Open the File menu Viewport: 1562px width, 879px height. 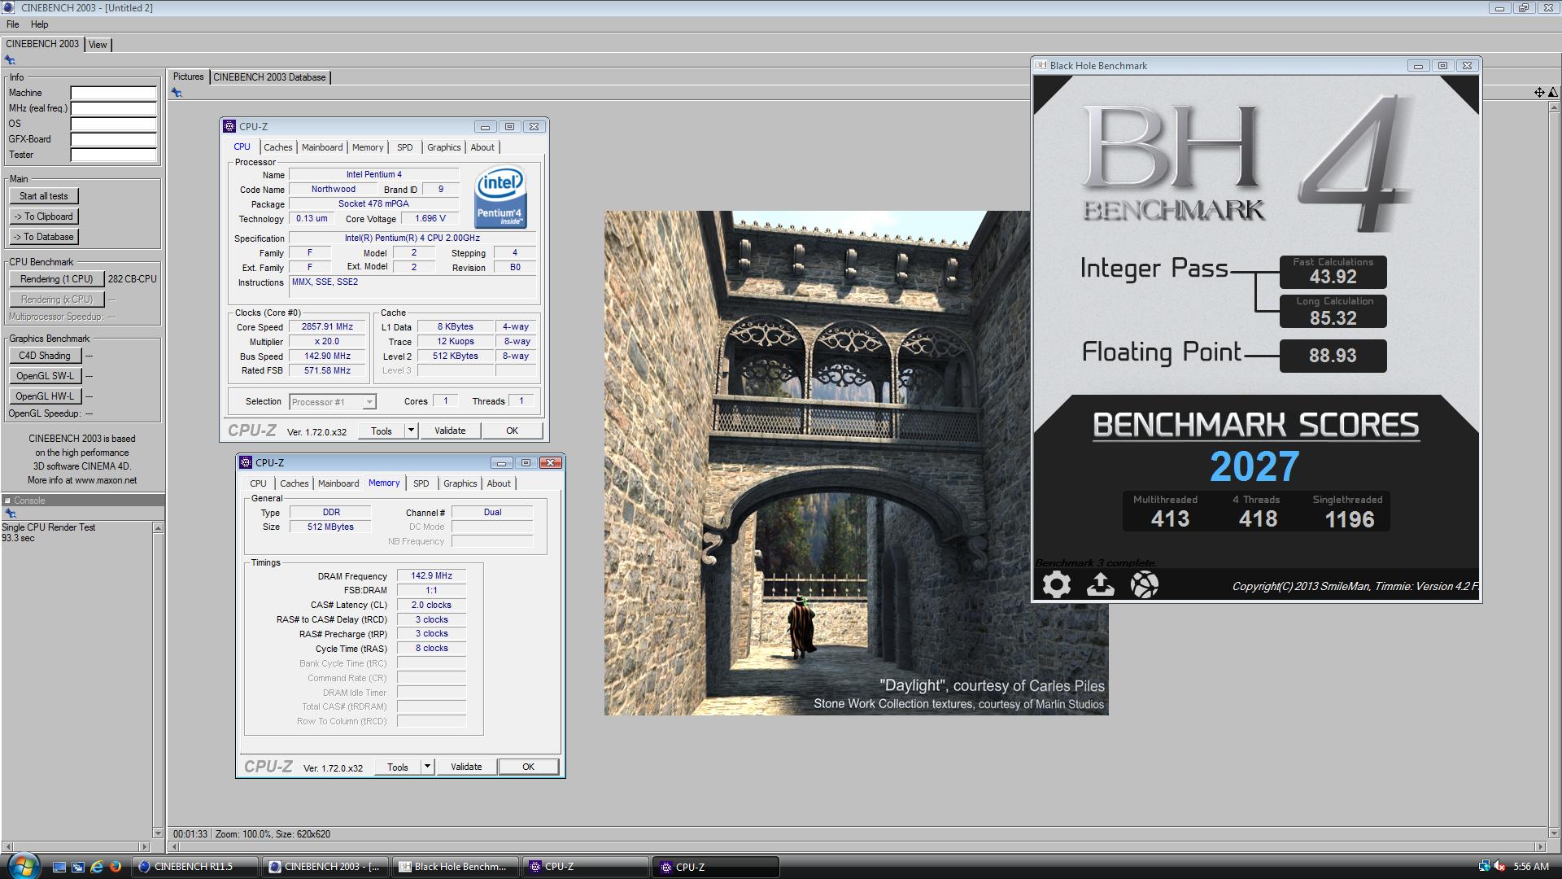pos(13,24)
